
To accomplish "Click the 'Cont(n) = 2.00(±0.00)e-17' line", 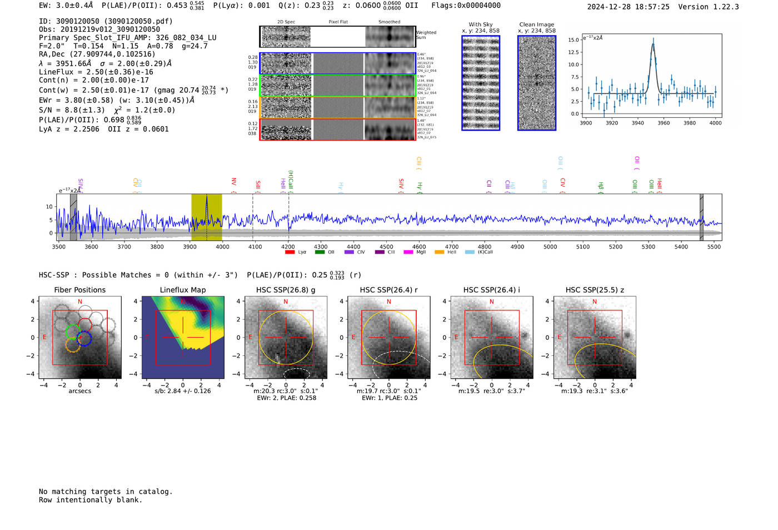I will pyautogui.click(x=94, y=80).
